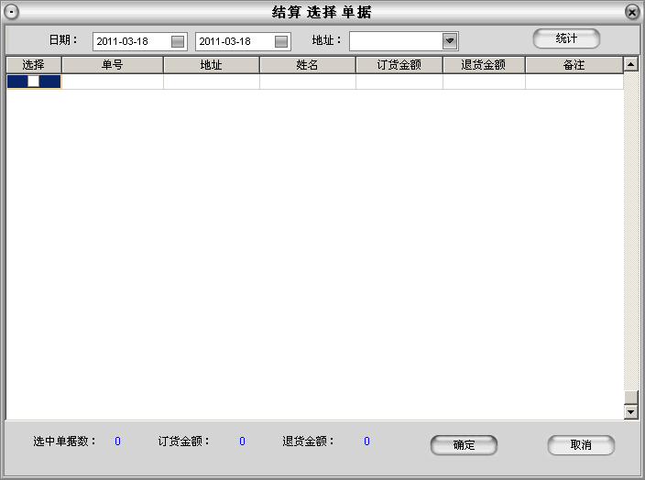Click the first row 订货金额 cell
This screenshot has height=480, width=645.
point(399,82)
